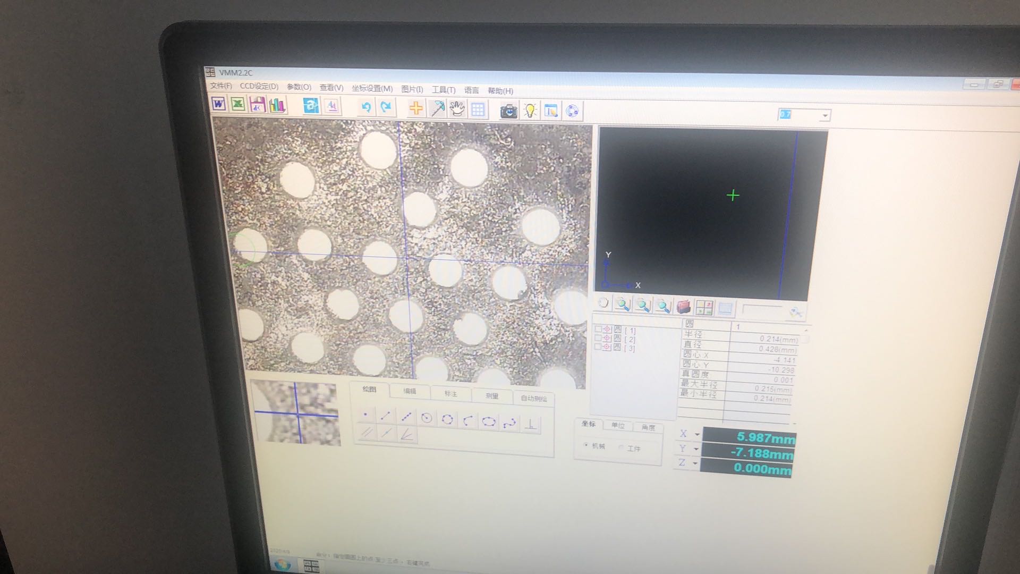Click the Word export icon

pyautogui.click(x=219, y=104)
